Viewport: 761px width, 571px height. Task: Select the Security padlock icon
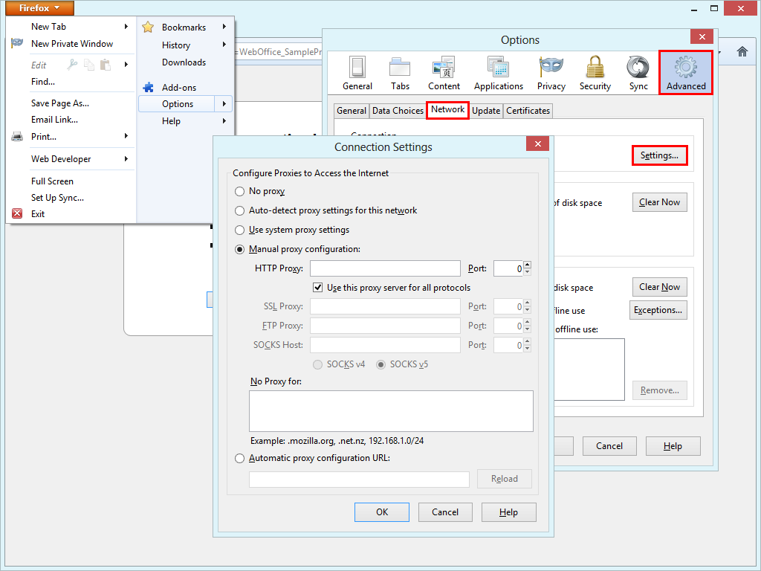pyautogui.click(x=595, y=72)
